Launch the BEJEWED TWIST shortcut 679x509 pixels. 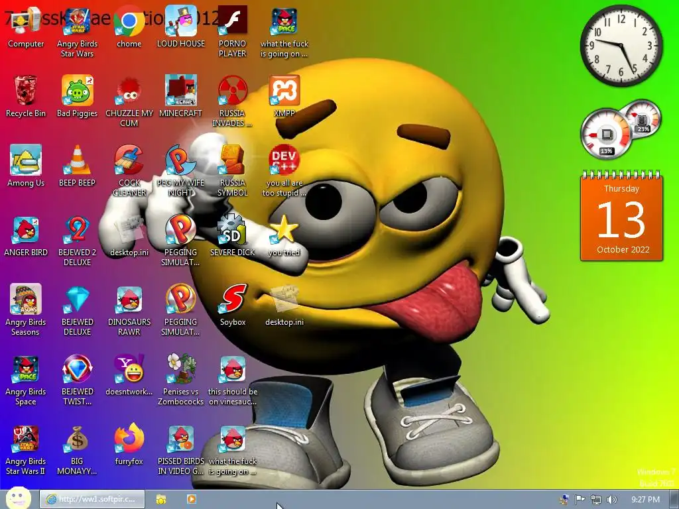77,380
